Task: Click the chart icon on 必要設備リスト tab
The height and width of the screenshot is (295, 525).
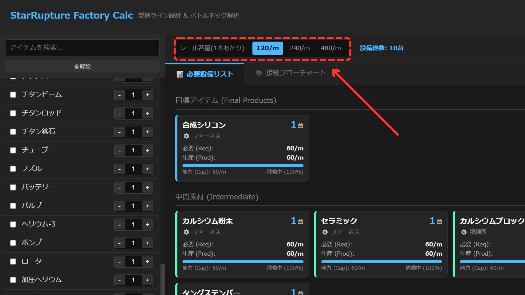Action: click(x=180, y=74)
